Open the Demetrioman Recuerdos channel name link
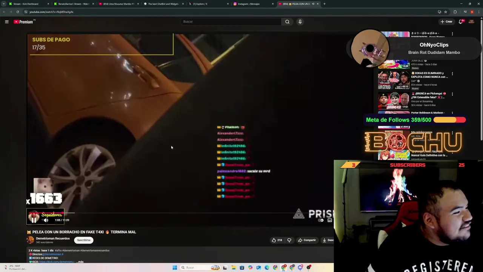483x272 pixels. 53,238
